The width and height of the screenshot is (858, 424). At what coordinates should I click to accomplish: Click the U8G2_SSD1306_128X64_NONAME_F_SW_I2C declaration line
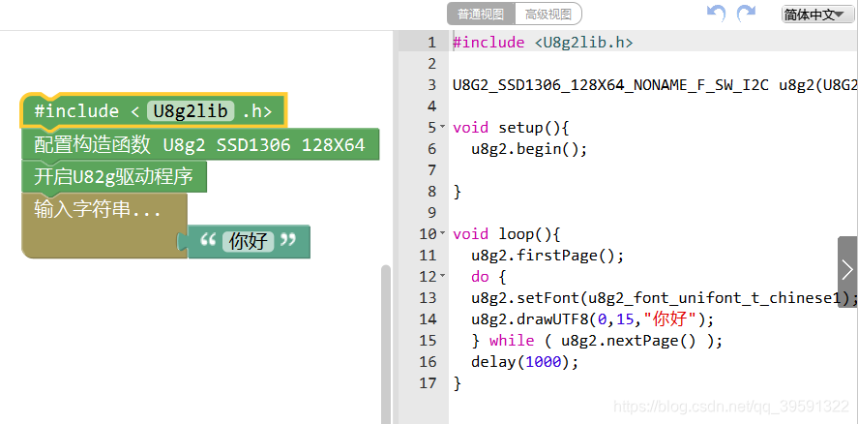(x=655, y=85)
